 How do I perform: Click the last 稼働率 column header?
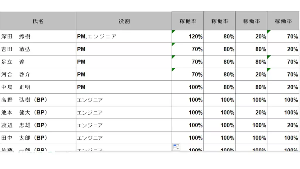[283, 21]
